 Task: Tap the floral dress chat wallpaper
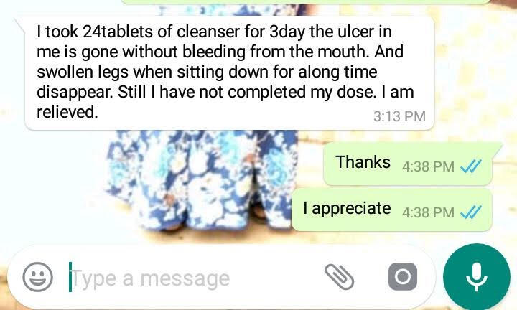(201, 181)
